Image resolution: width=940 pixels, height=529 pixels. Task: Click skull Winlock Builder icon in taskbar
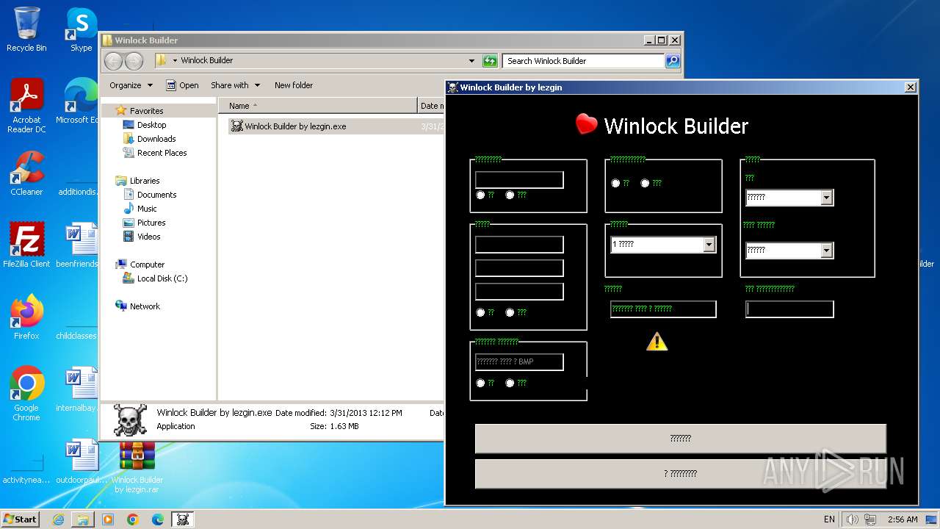(183, 519)
